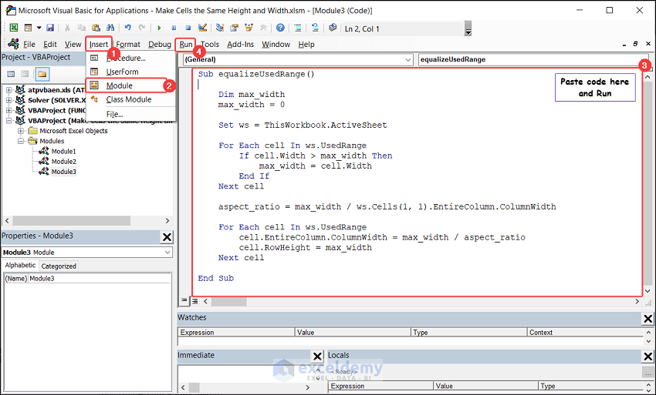Close the Watches window
The image size is (656, 395).
(x=648, y=318)
